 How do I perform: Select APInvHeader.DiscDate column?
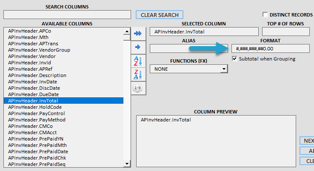tap(64, 88)
